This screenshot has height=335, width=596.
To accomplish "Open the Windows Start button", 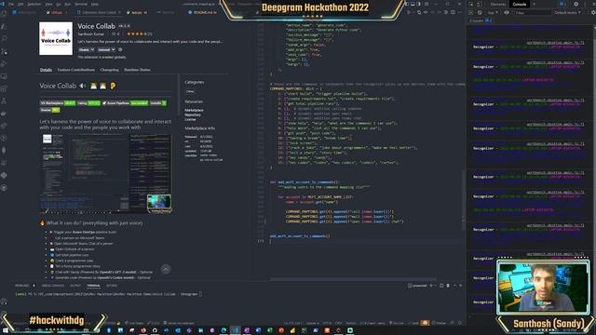I will pyautogui.click(x=6, y=330).
